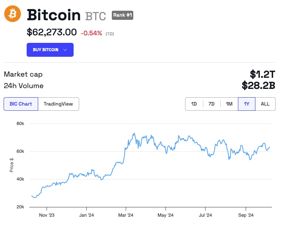Select the 1Y time range

coord(247,104)
